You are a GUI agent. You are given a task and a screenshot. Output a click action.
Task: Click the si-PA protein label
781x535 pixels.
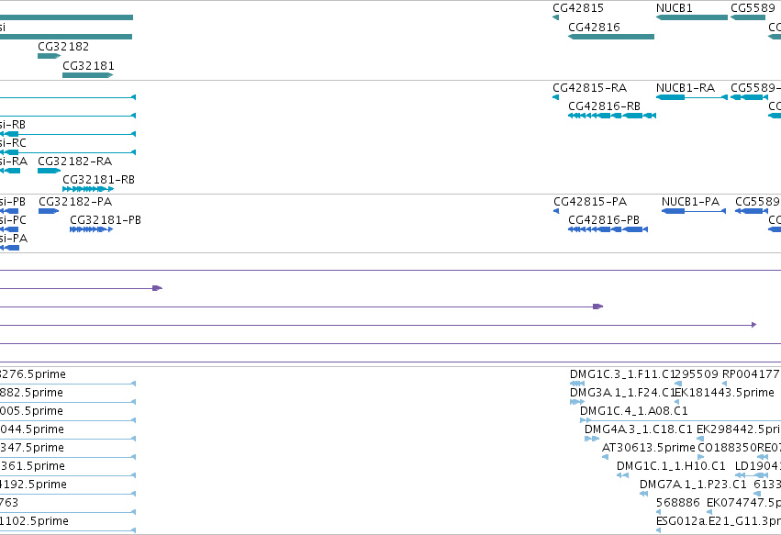(14, 239)
